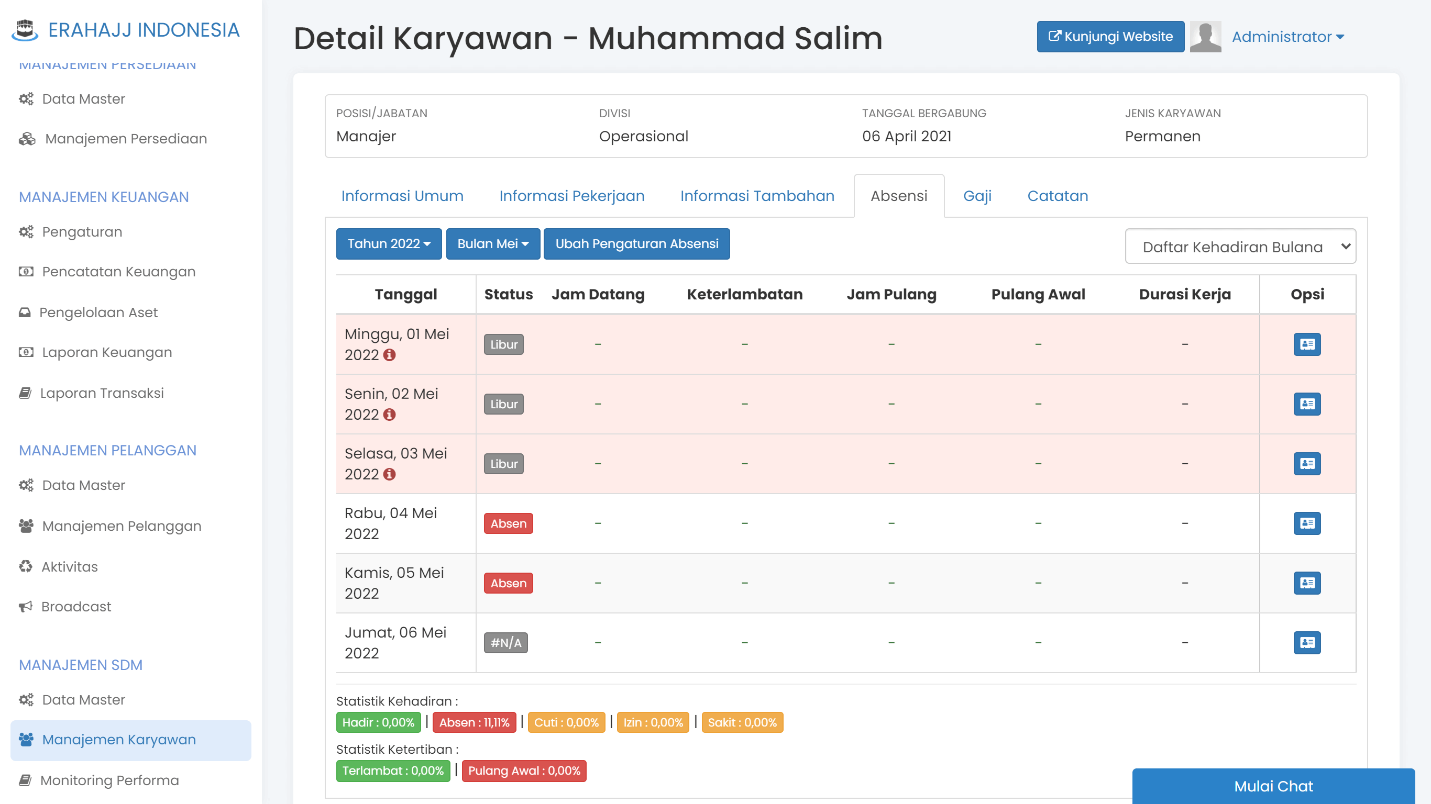Click the Kunjungi Website button
1431x804 pixels.
tap(1110, 37)
